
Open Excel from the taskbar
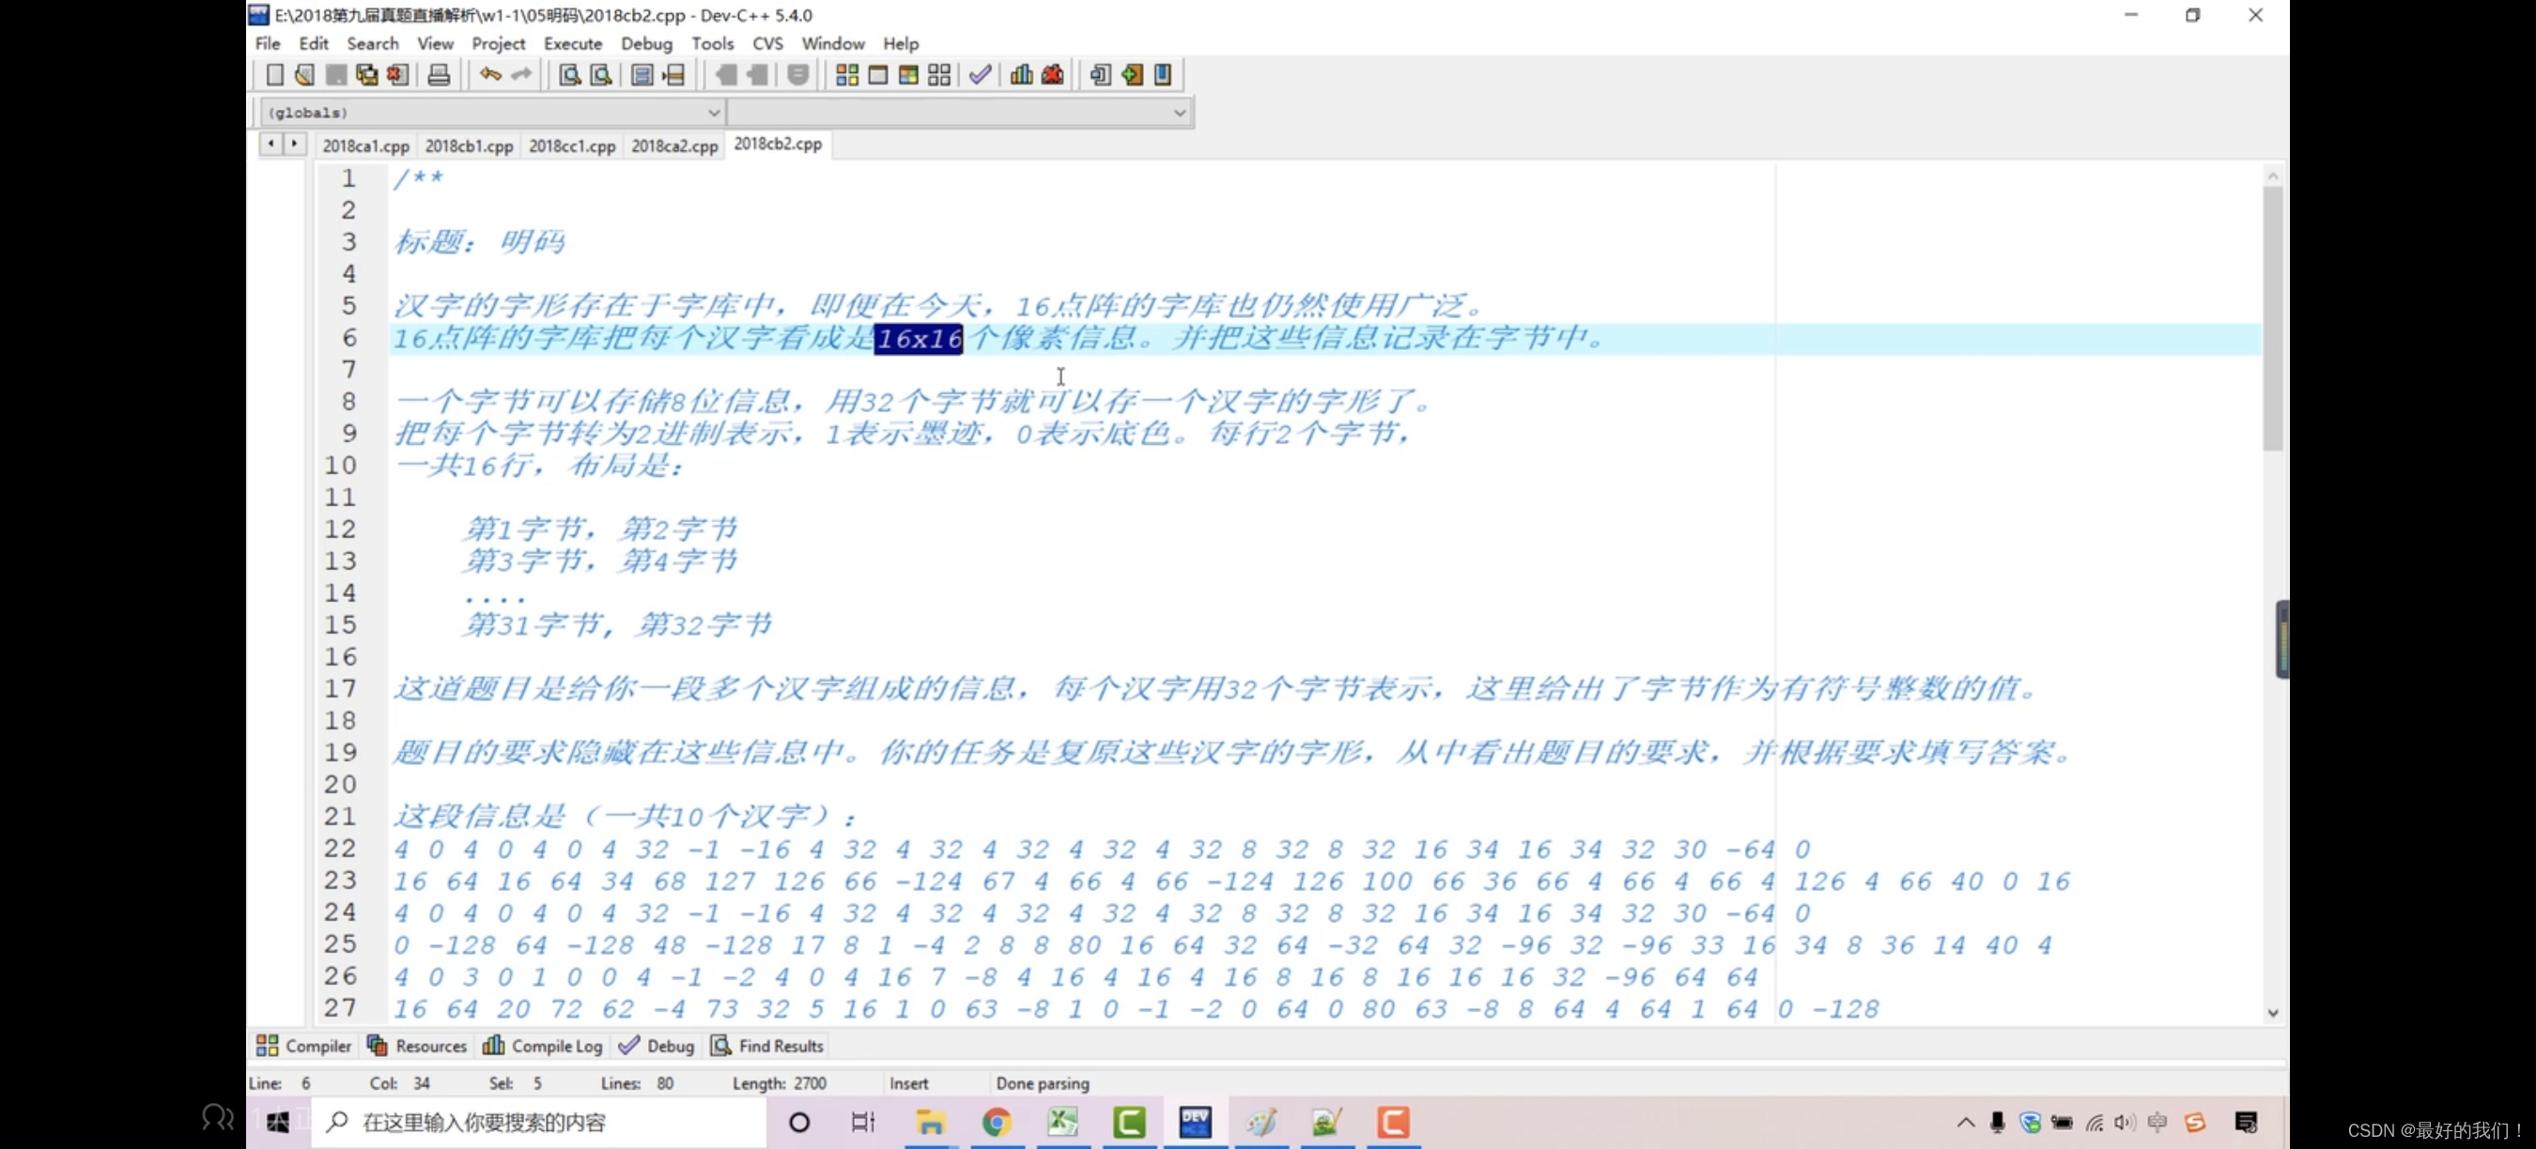coord(1063,1123)
